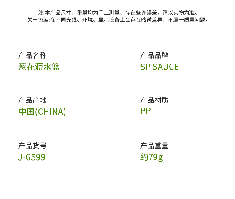Click the divider line below '葱花沥水篮'
This screenshot has width=235, height=199.
coord(117,83)
